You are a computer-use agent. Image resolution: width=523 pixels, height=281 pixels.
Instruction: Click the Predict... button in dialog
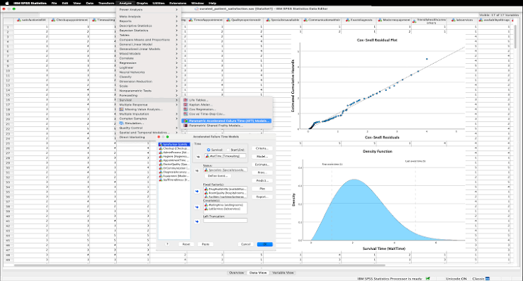[x=262, y=181]
